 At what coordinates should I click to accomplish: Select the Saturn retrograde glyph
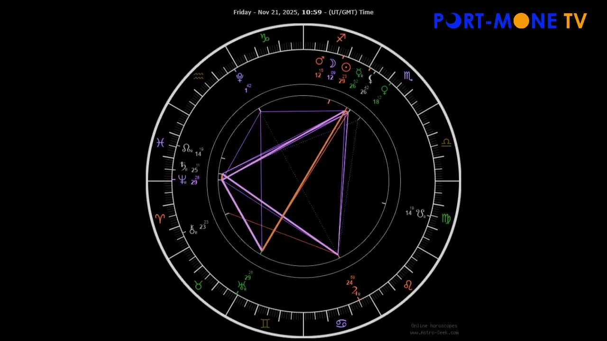pos(184,166)
